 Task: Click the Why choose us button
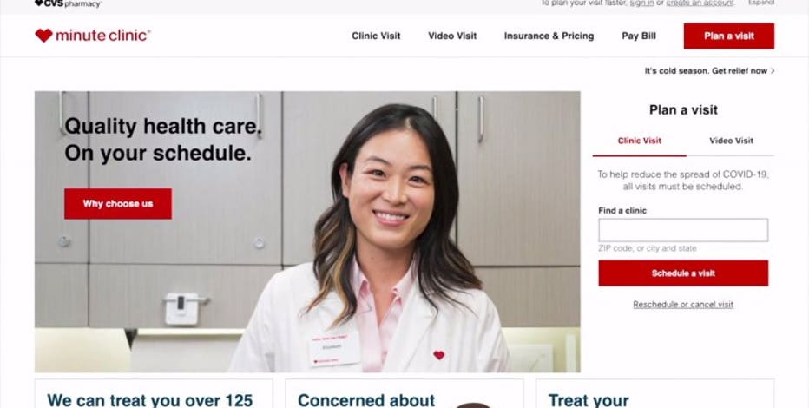pyautogui.click(x=118, y=204)
